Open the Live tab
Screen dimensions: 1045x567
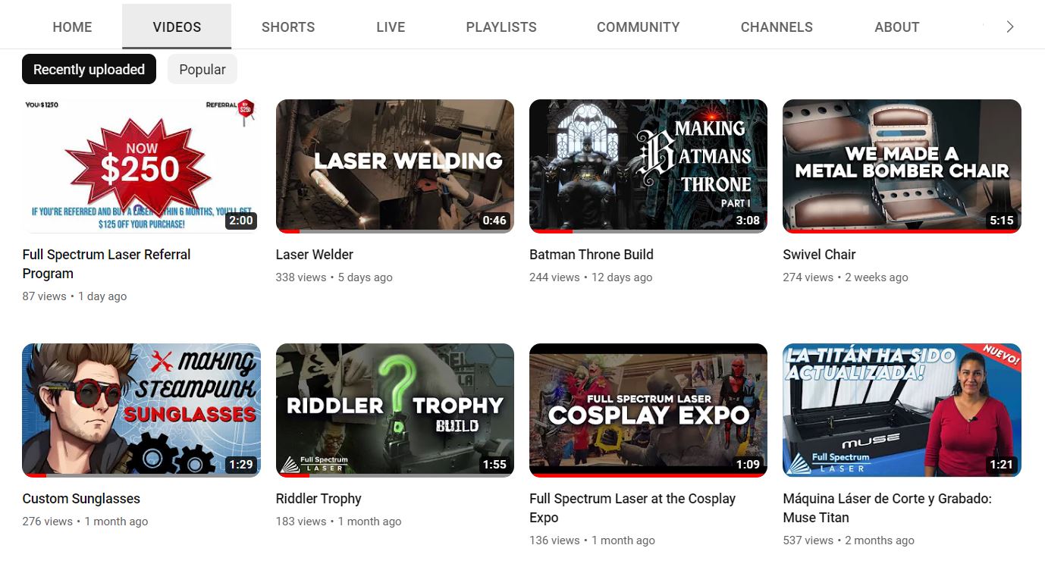(x=391, y=27)
